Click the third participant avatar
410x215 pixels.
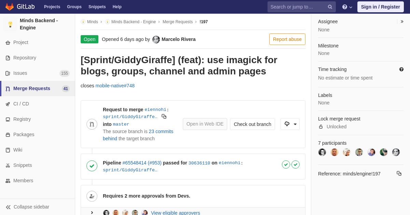[347, 152]
